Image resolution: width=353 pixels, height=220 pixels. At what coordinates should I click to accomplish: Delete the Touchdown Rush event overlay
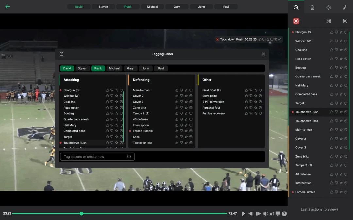pyautogui.click(x=276, y=39)
